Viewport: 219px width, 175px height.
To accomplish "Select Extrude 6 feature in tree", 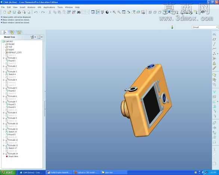I will 11,96.
